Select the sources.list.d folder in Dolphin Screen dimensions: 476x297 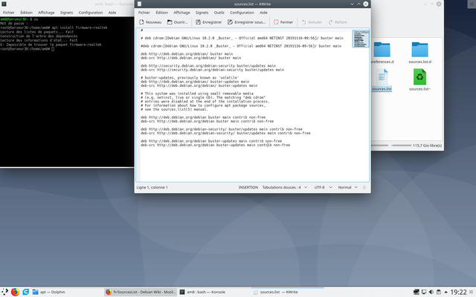click(419, 53)
